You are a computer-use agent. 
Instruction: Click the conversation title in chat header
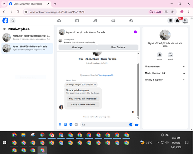pos(86,32)
